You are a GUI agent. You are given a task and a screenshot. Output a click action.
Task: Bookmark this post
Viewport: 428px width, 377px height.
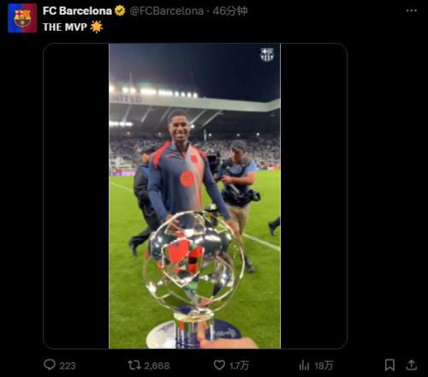[x=389, y=365]
